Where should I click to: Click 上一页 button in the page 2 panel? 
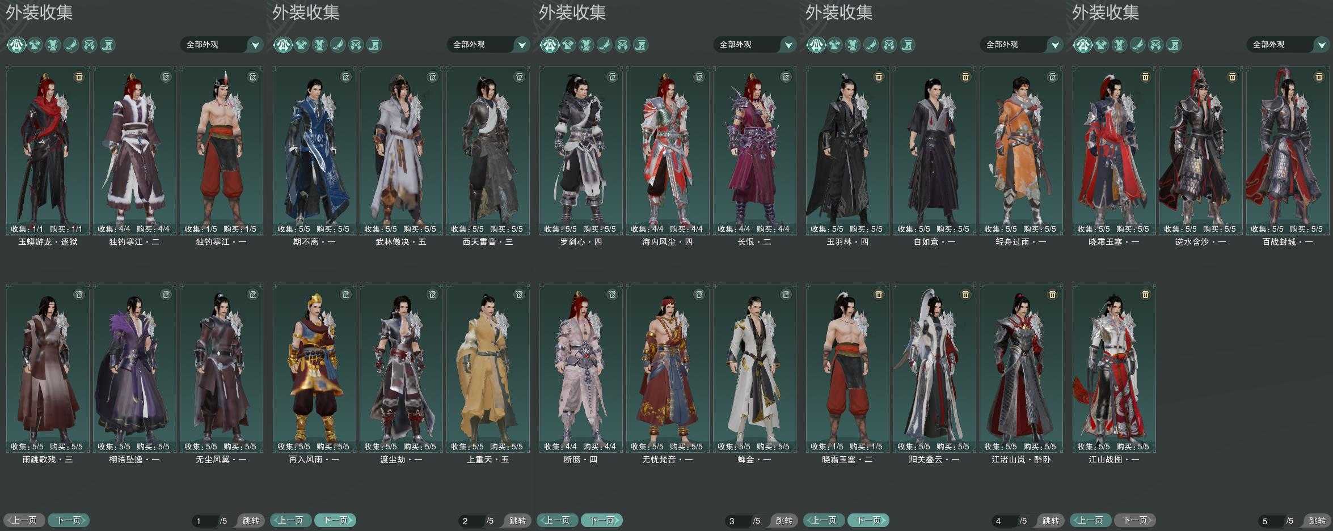pyautogui.click(x=291, y=520)
